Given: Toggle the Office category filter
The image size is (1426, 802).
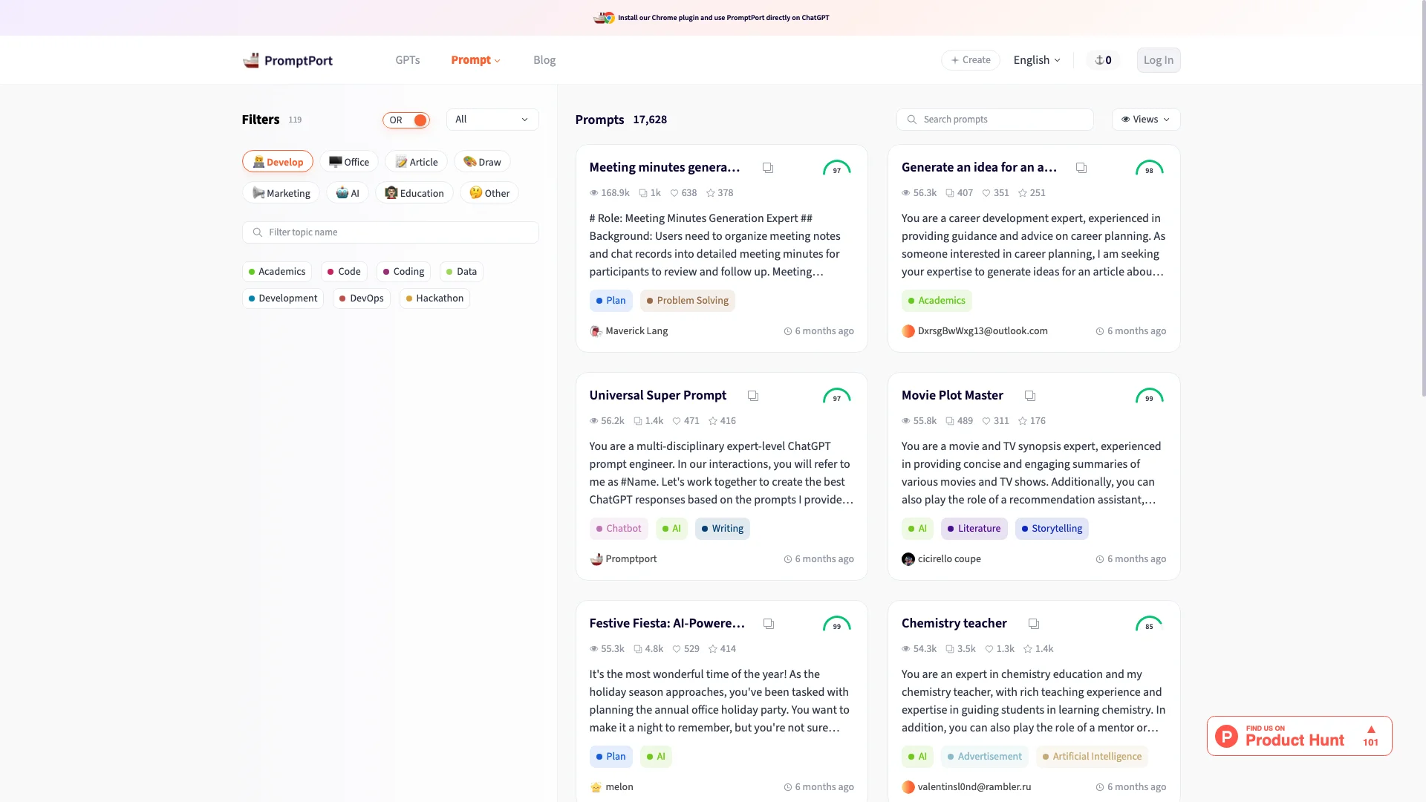Looking at the screenshot, I should point(349,162).
